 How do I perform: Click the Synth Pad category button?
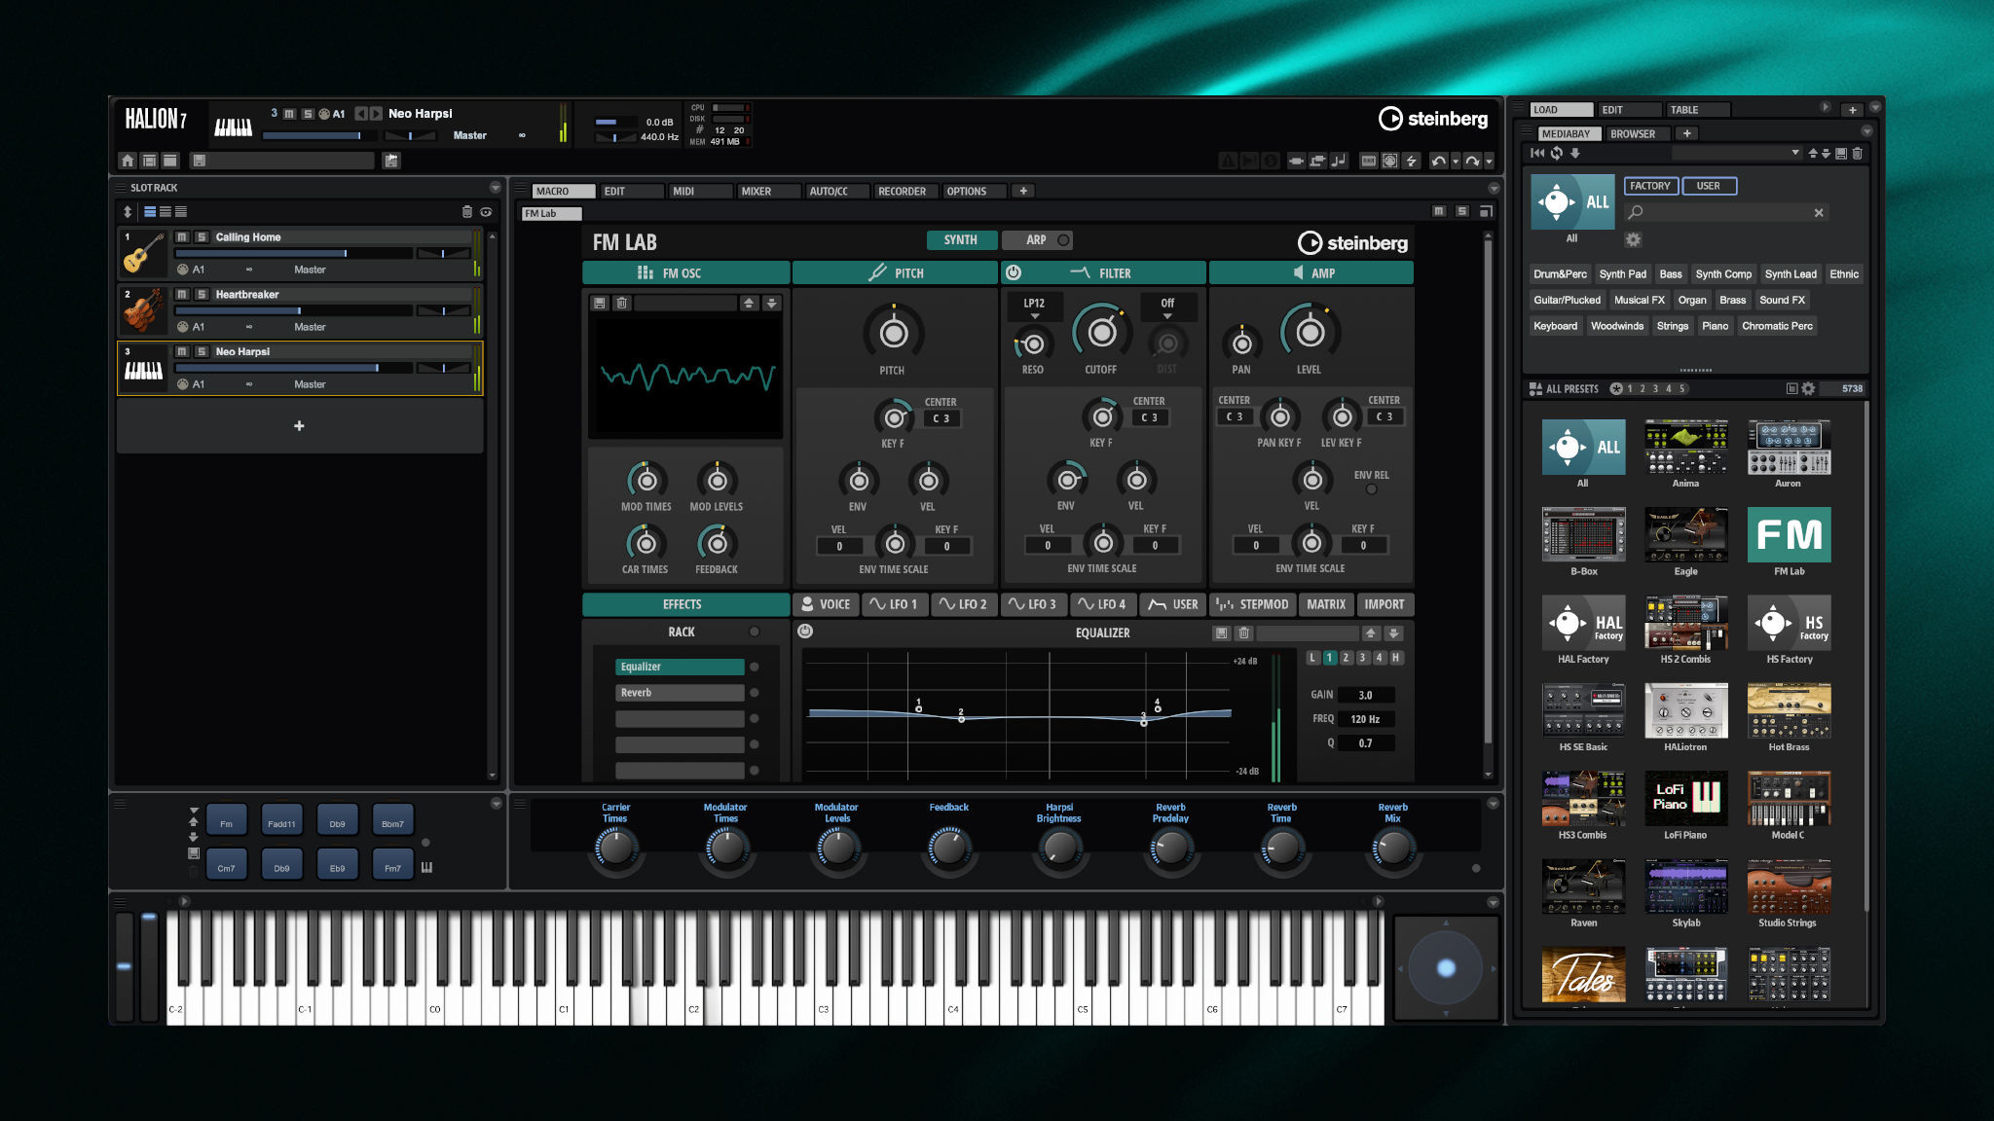1622,274
